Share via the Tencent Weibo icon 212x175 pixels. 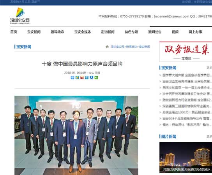[x=87, y=77]
